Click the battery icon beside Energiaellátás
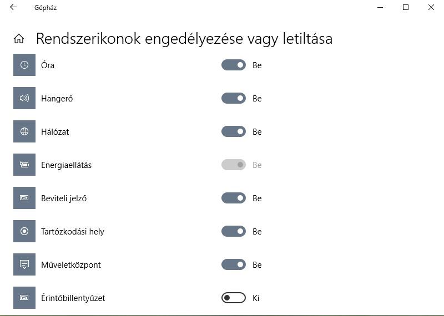The image size is (444, 316). point(24,165)
